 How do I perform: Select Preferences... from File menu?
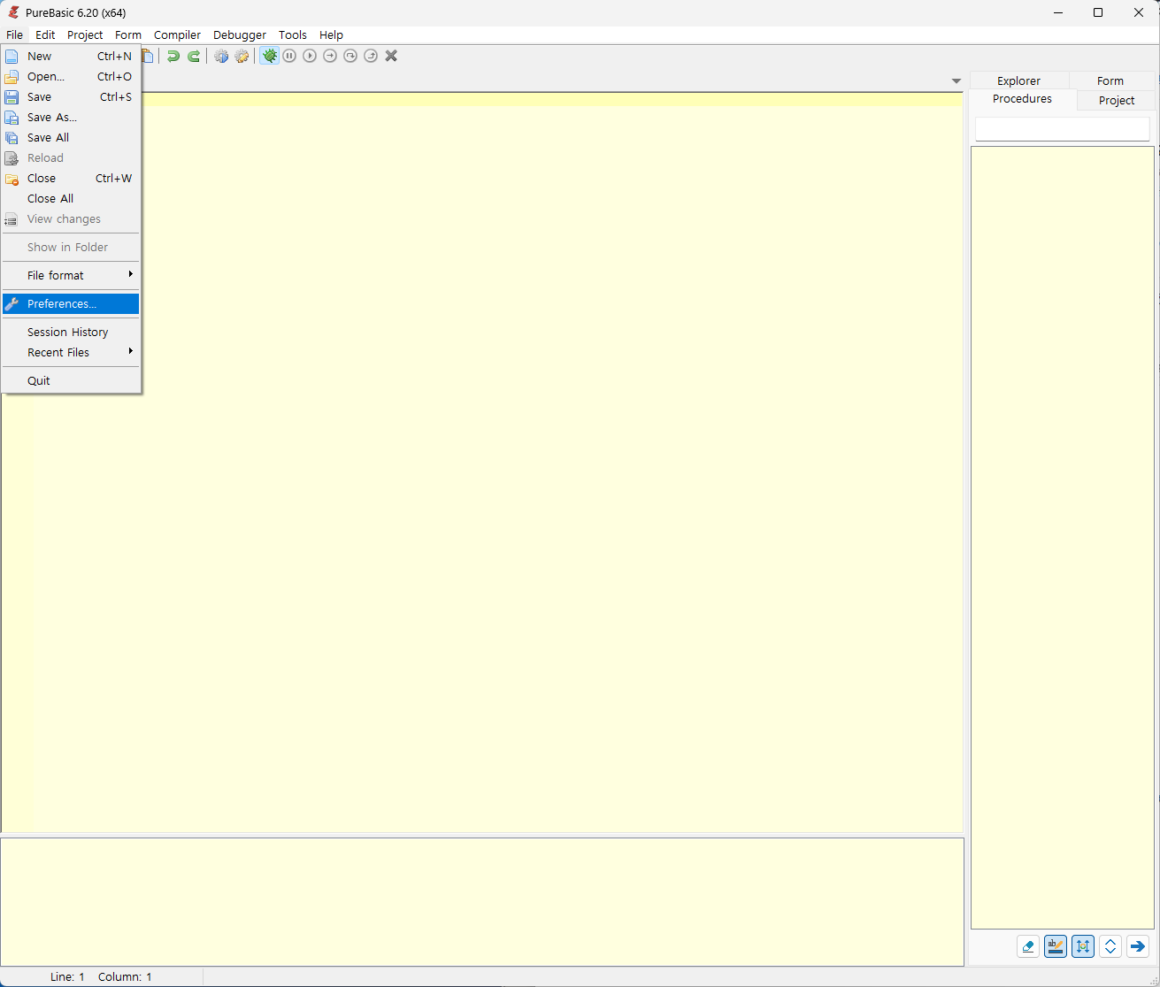coord(71,303)
